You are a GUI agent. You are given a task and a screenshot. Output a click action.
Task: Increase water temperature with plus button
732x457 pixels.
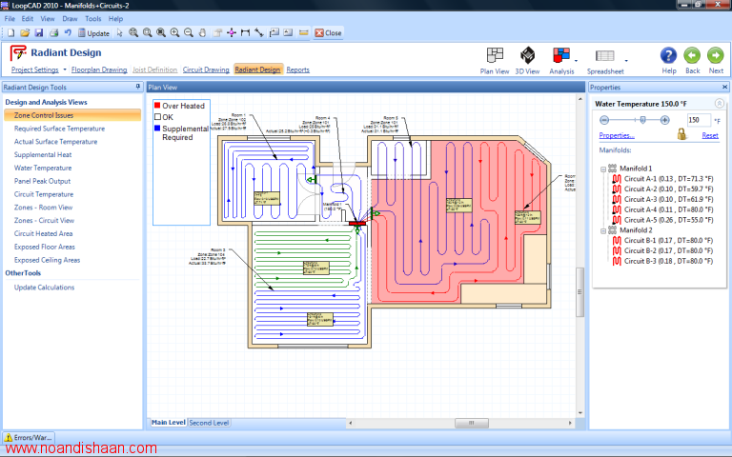[x=664, y=120]
